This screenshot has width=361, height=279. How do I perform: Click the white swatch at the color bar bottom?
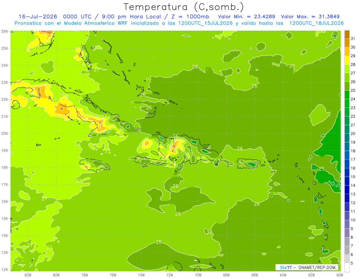(x=347, y=267)
